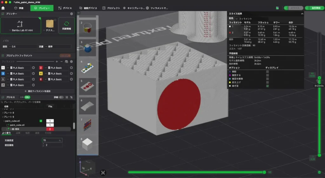Image resolution: width=325 pixels, height=178 pixels.
Task: Open the プロジェクト tab
Action: click(x=111, y=8)
